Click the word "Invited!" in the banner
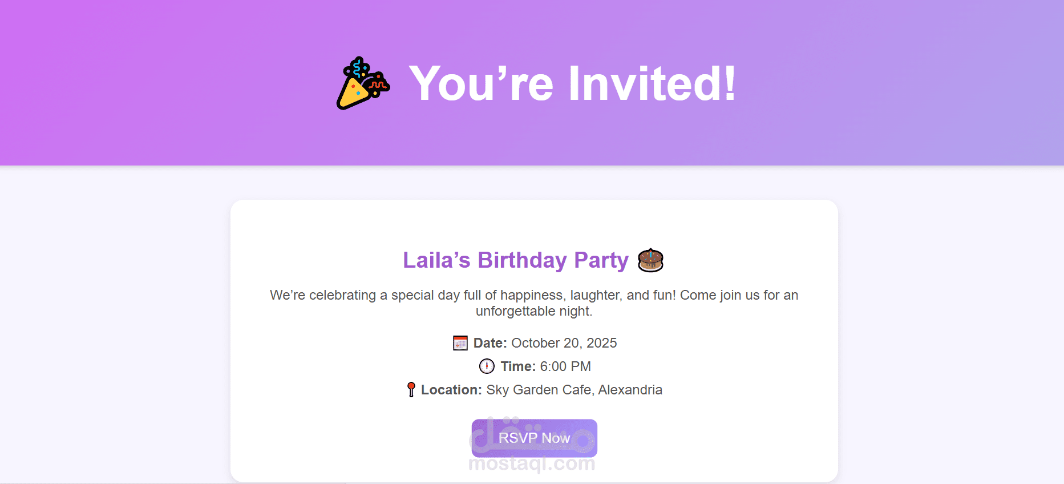Image resolution: width=1064 pixels, height=484 pixels. pos(652,83)
